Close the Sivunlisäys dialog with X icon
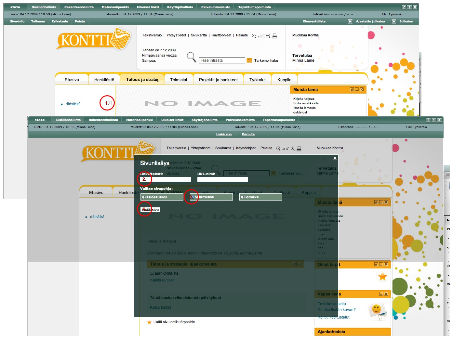Viewport: 453px width, 339px height. [x=335, y=158]
